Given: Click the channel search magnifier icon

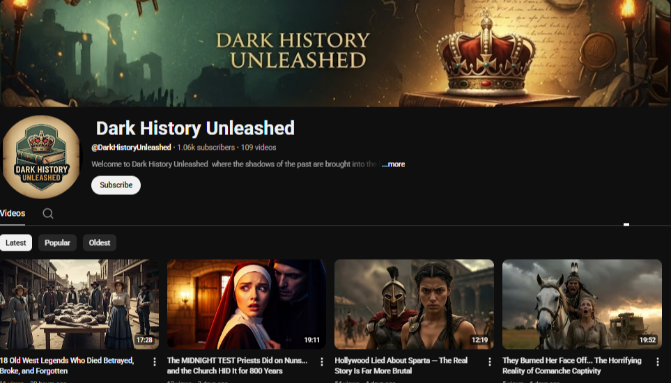Looking at the screenshot, I should click(48, 214).
